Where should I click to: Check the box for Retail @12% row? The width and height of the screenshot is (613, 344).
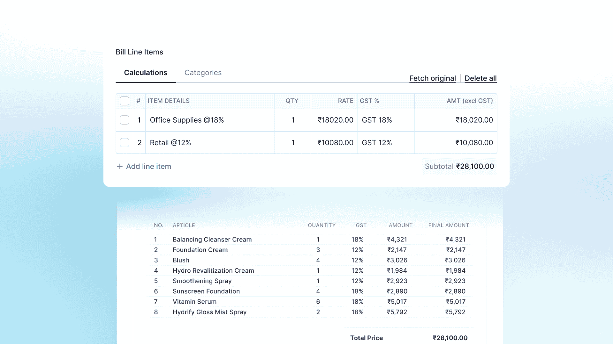click(125, 143)
